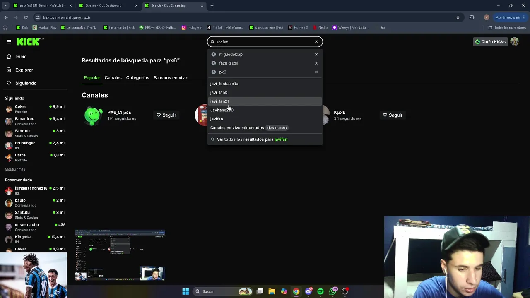Choose suggestion javi_fan21

point(265,101)
